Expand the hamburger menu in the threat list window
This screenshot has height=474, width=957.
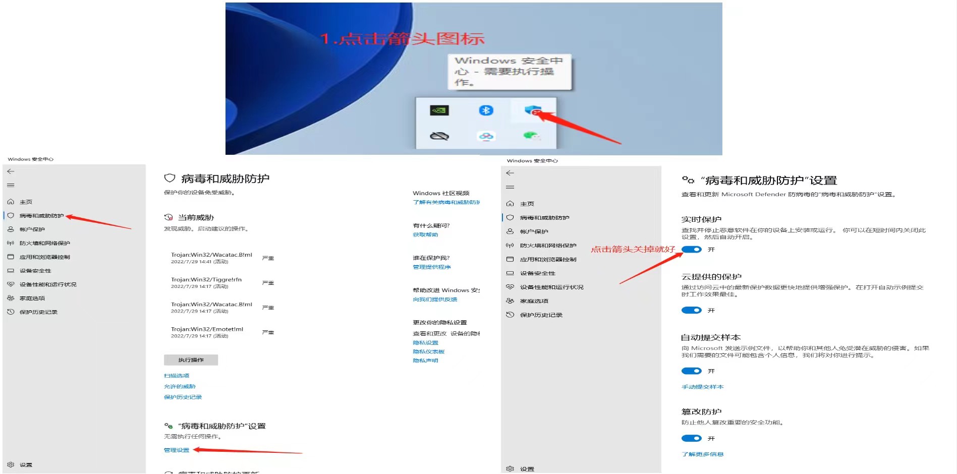pos(11,186)
